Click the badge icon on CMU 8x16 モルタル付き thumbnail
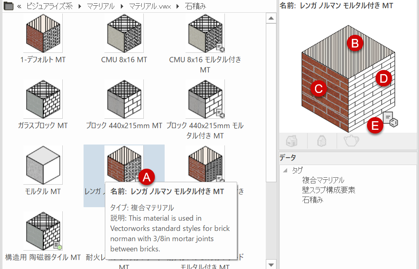 coord(220,47)
